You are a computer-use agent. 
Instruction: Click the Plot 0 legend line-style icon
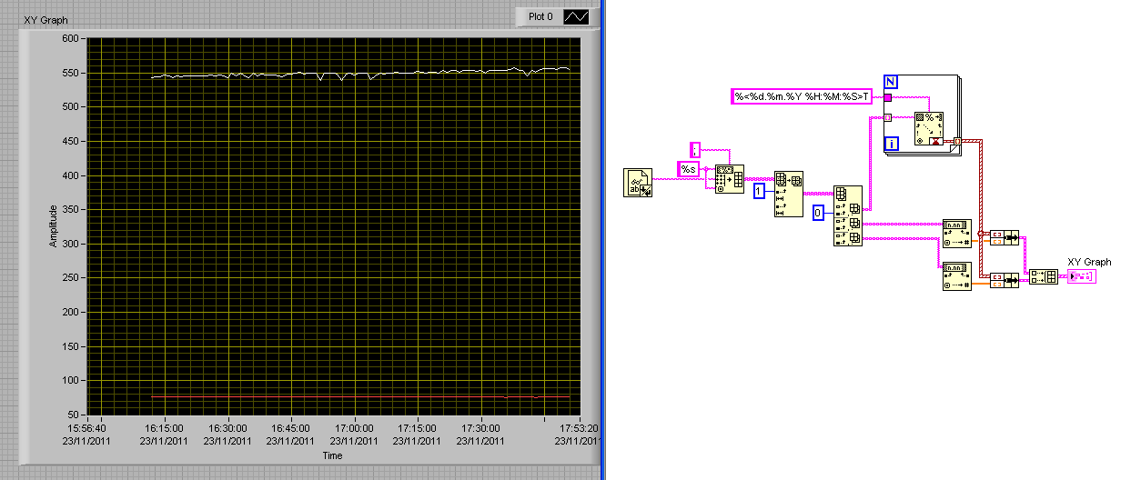coord(576,16)
